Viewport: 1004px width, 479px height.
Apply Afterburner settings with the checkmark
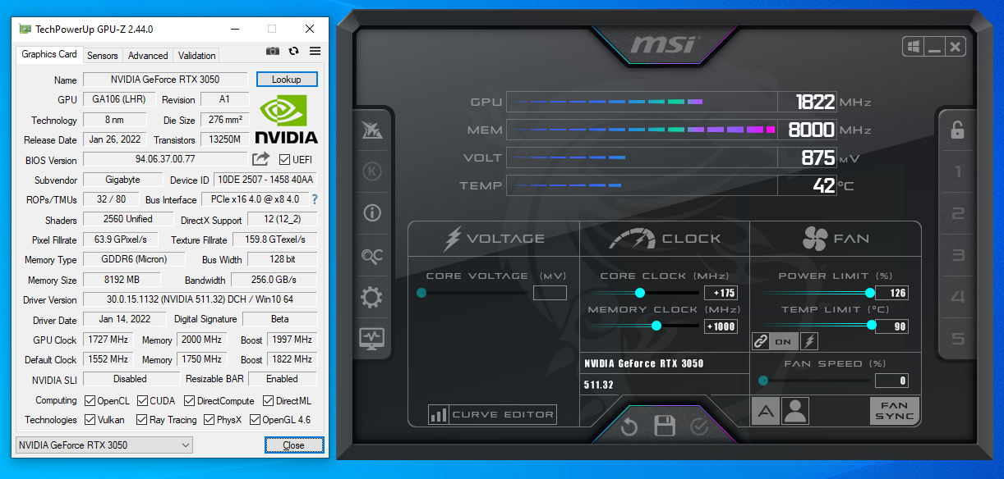[699, 427]
